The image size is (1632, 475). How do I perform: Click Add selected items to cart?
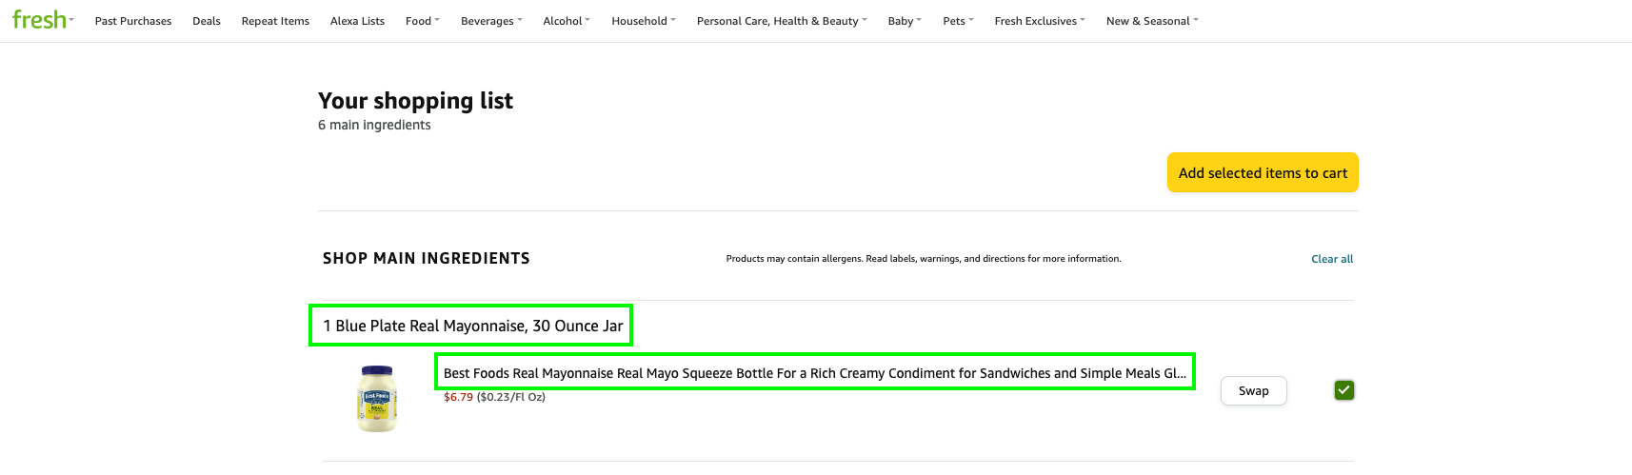pos(1263,172)
